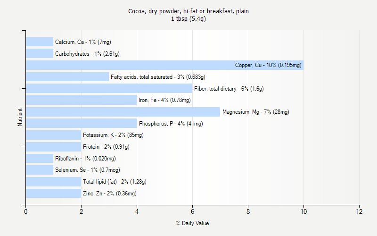Screen dimensions: 377x236
Task: Click the vertical "Nutrient" axis label
Action: (x=20, y=118)
